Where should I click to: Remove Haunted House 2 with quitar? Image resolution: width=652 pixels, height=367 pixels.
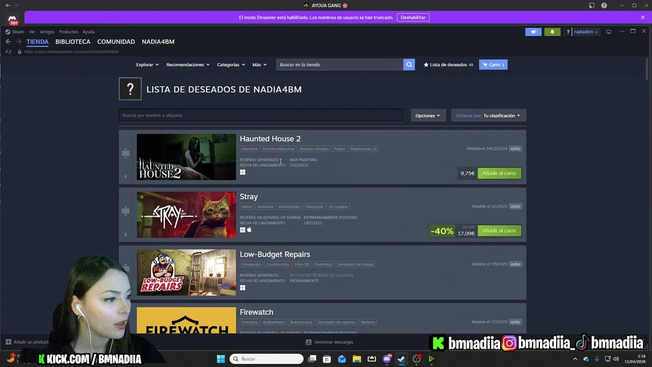[515, 149]
